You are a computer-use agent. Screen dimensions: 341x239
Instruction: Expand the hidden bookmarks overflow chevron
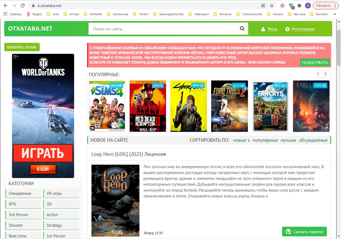pyautogui.click(x=335, y=14)
